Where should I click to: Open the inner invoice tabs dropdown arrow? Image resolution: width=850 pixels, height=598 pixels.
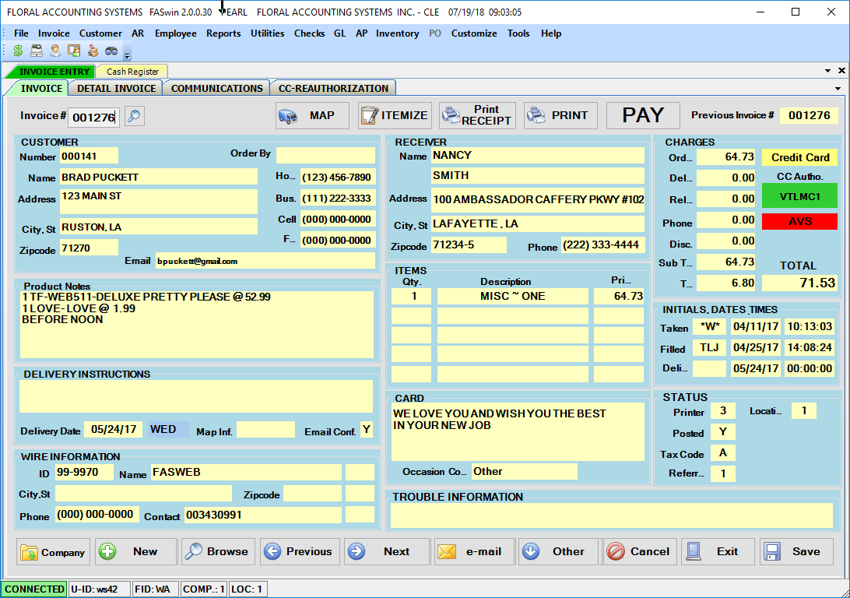tap(838, 88)
